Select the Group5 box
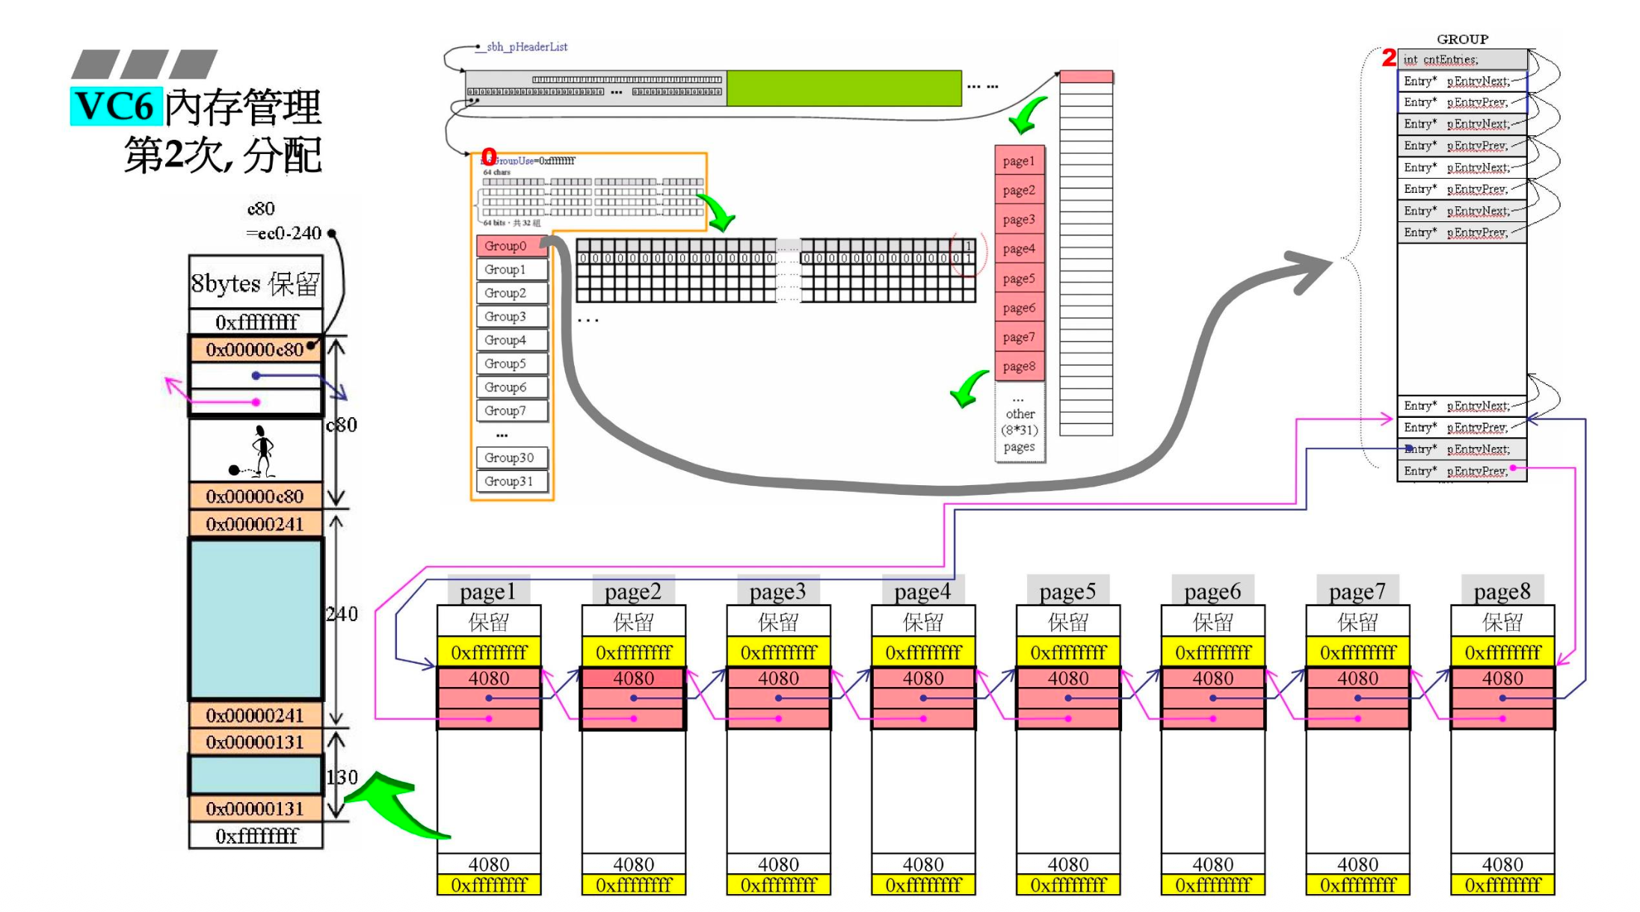Screen dimensions: 1640x912 tap(512, 363)
